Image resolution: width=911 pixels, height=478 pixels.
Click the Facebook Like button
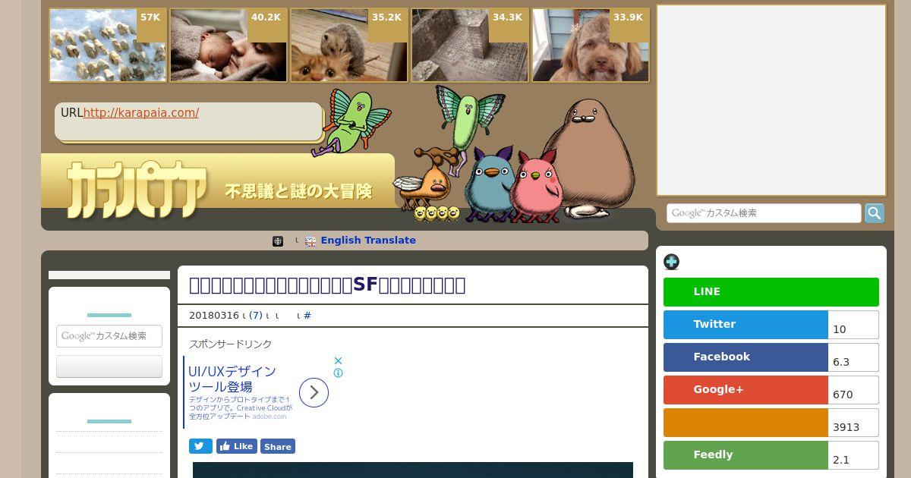[236, 446]
